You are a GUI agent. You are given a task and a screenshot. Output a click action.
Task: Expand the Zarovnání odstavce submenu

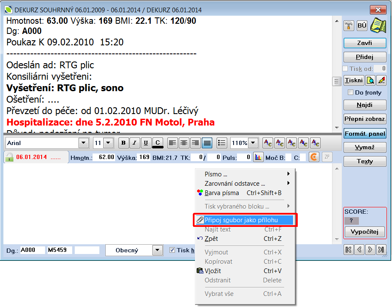245,184
